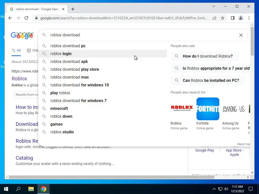Open the taskbar clock and date

237,189
